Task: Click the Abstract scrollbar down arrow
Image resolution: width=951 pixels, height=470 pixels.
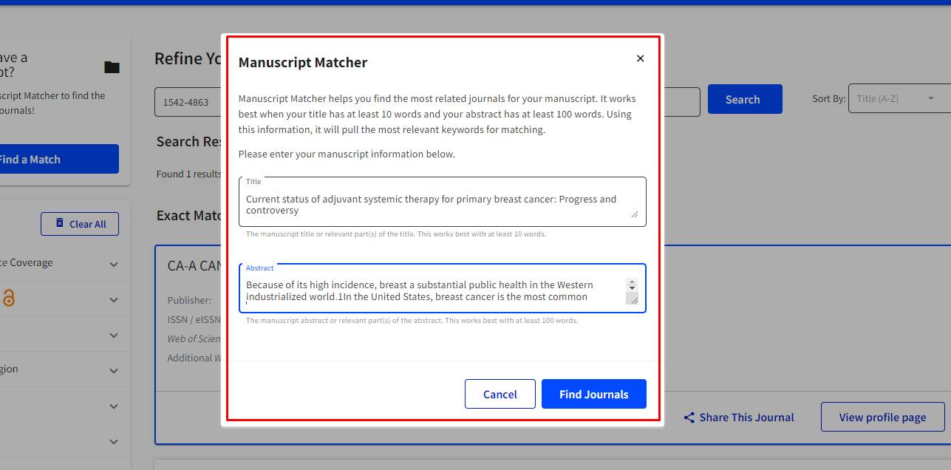Action: point(632,288)
